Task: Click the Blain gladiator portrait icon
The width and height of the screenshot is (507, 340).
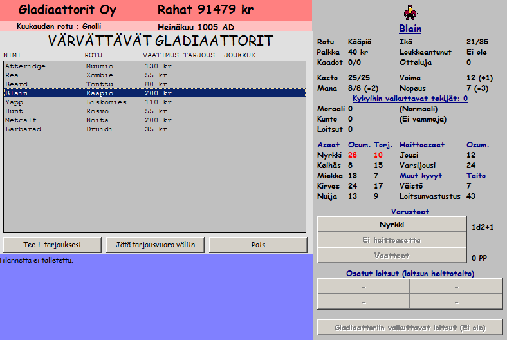Action: click(409, 12)
